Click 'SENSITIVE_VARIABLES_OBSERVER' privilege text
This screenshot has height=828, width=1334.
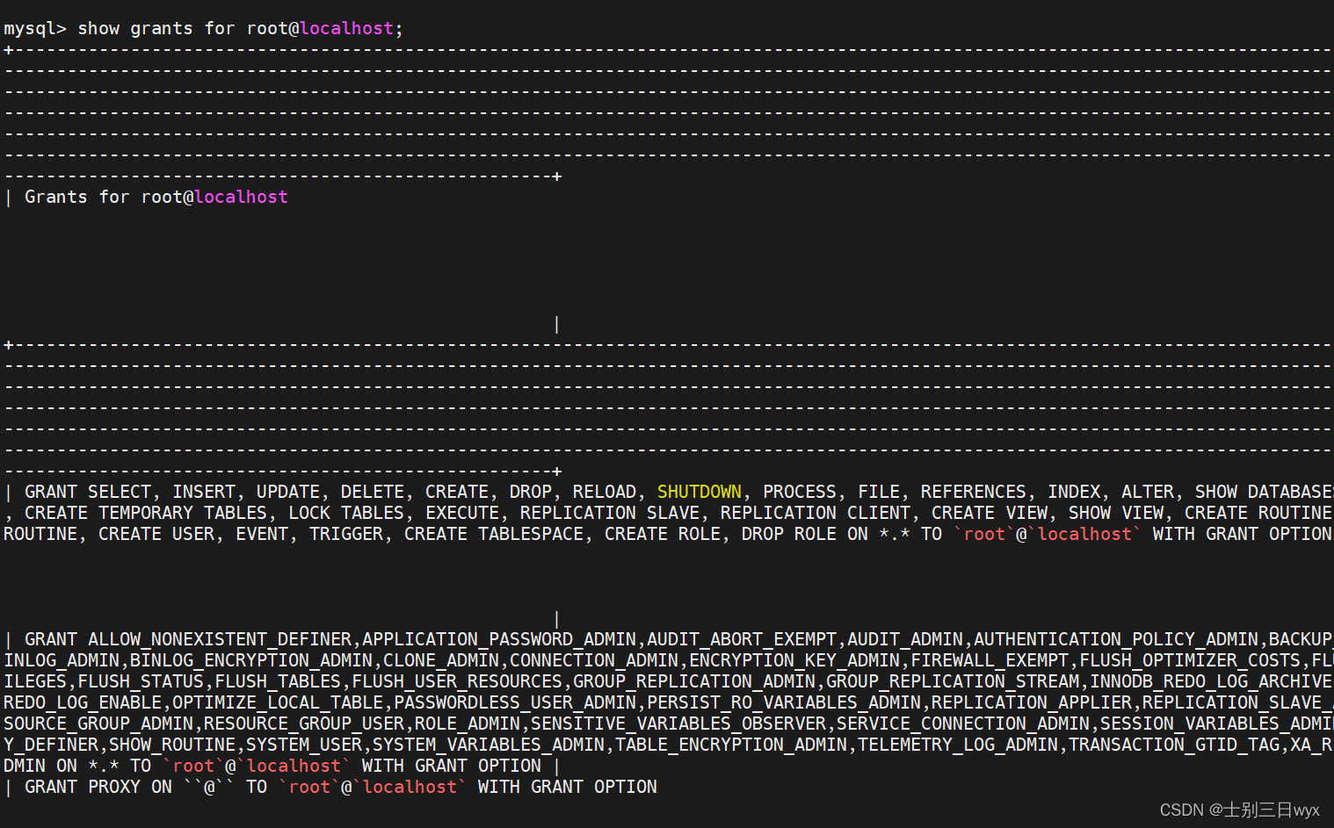pos(678,724)
